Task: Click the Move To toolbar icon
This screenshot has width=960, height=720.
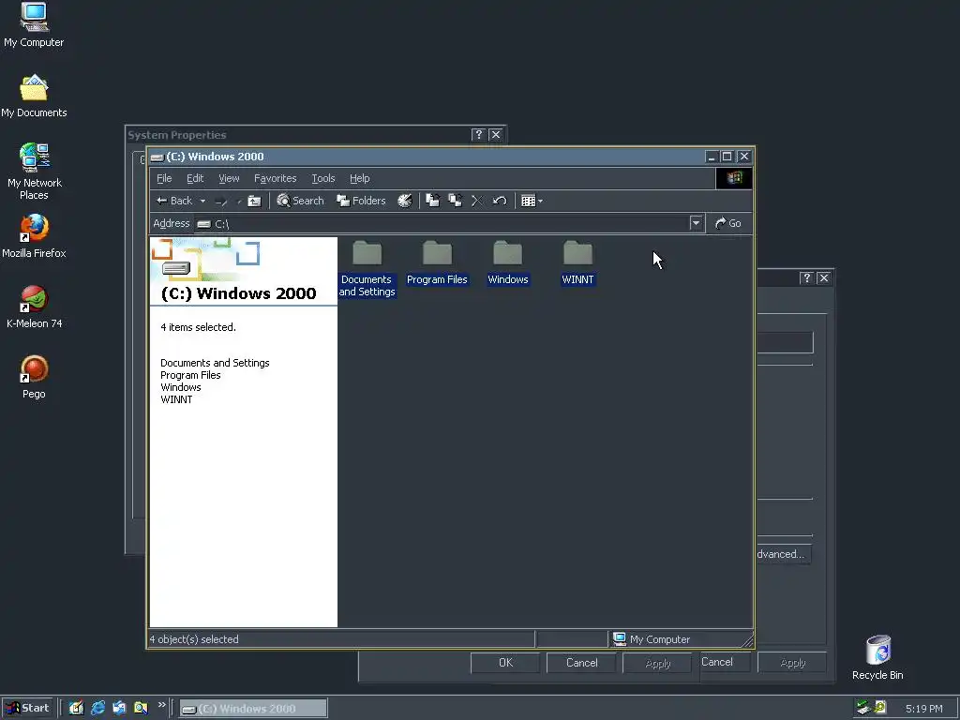Action: [433, 201]
